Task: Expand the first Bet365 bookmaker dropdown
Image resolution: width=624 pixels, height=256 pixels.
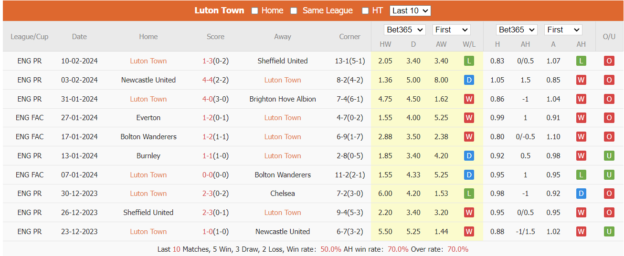Action: 405,30
